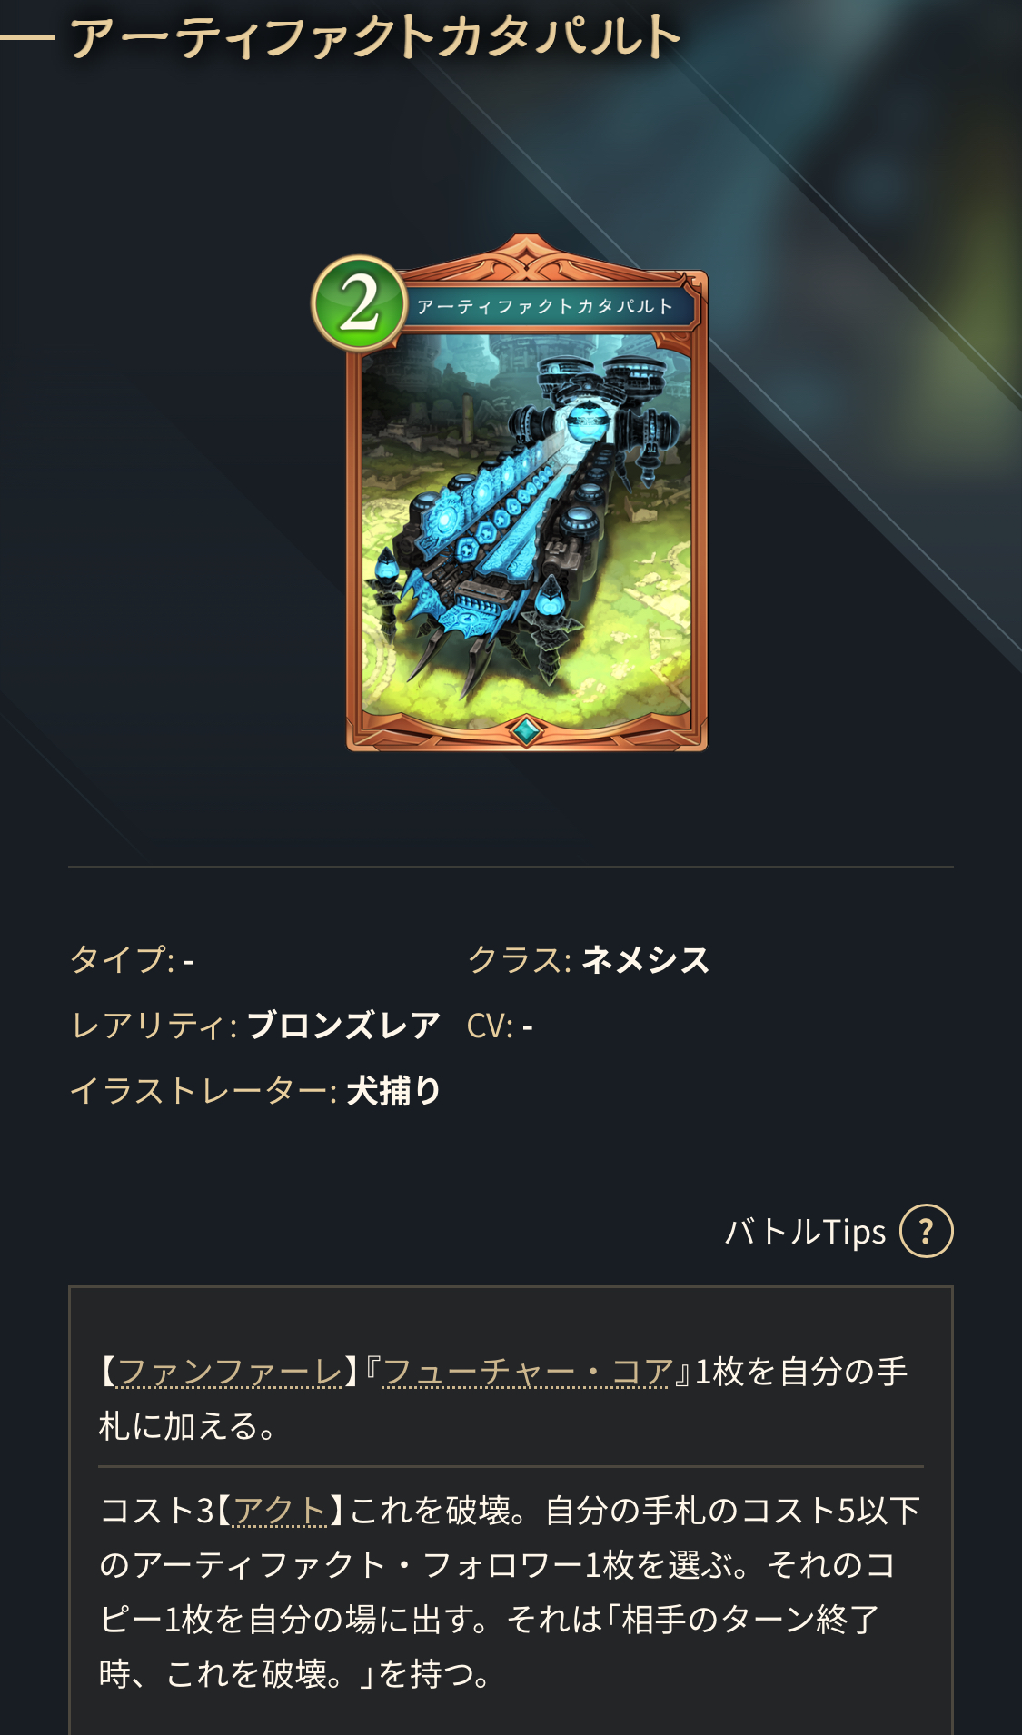Viewport: 1022px width, 1735px height.
Task: Click the 札に加える fanfare text line
Action: click(188, 1426)
